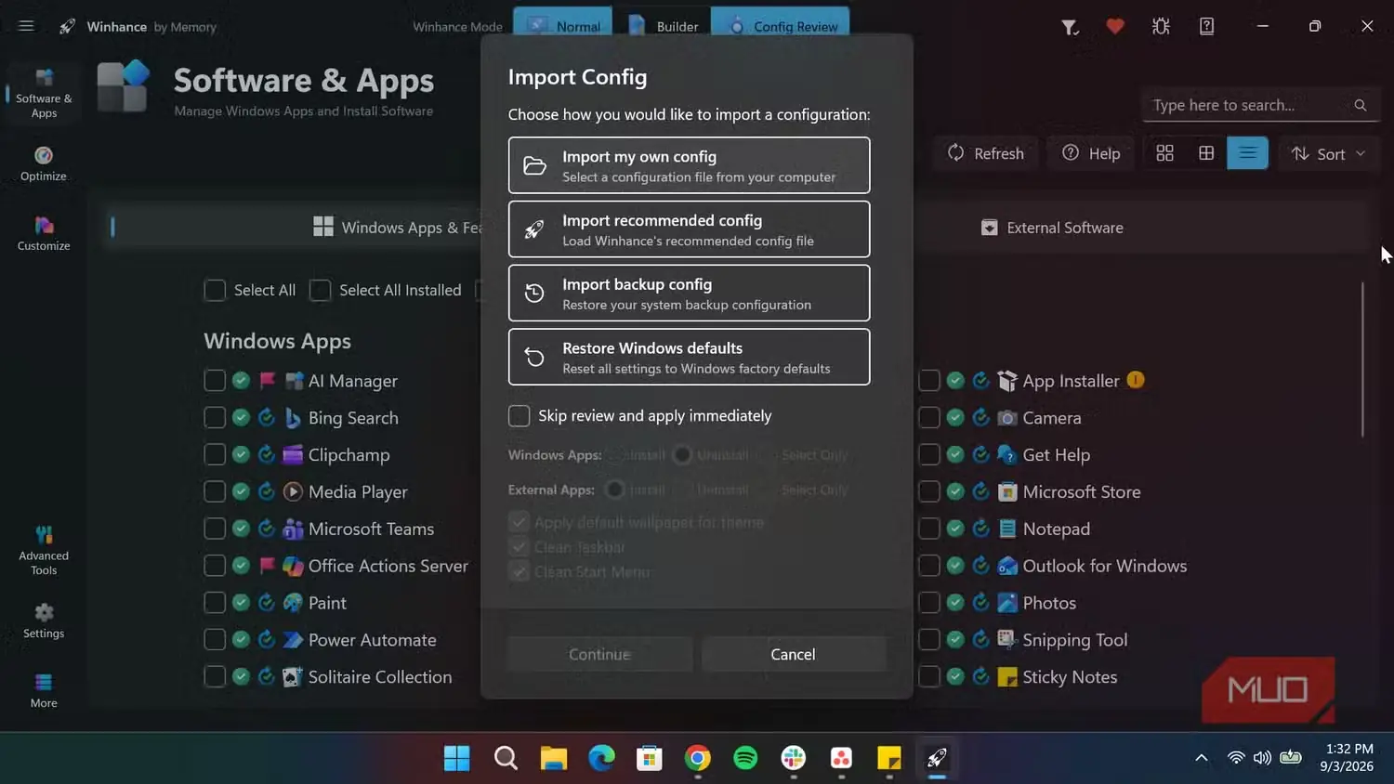
Task: Check the Outlook for Windows checkbox
Action: 929,566
